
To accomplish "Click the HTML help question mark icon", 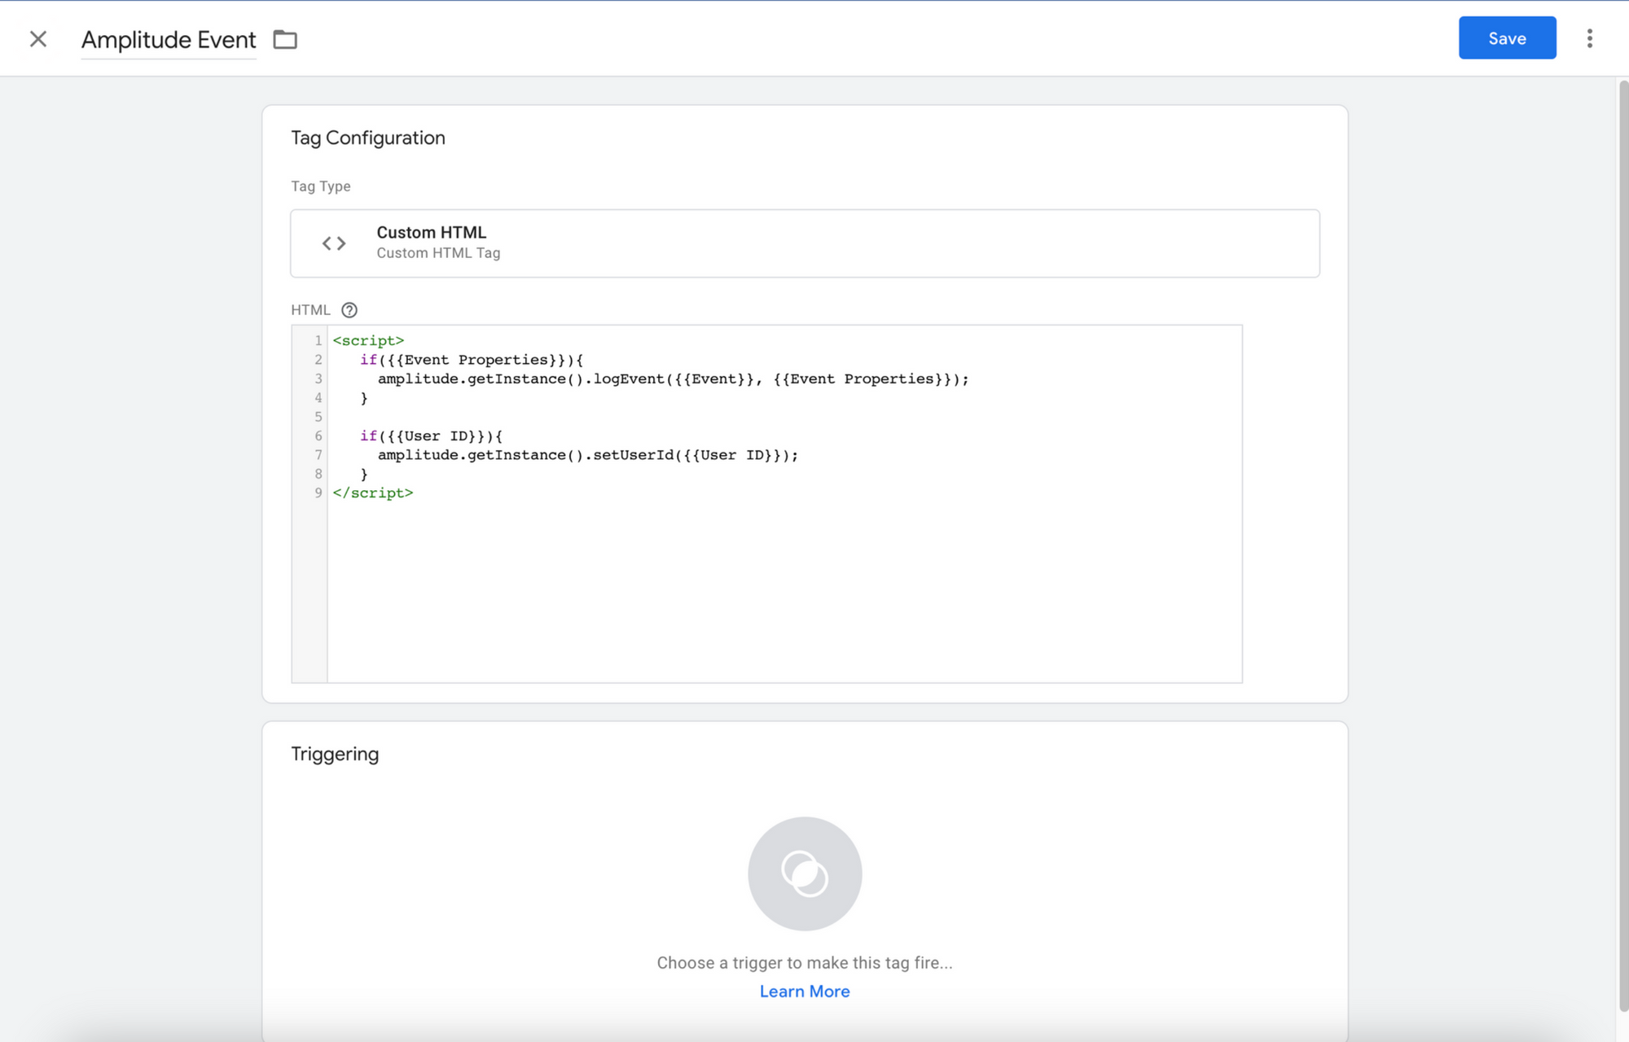I will [349, 310].
